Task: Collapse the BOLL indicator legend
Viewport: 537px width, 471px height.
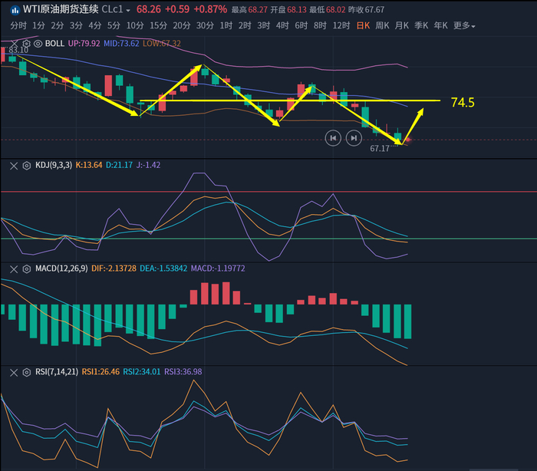Action: pos(13,43)
